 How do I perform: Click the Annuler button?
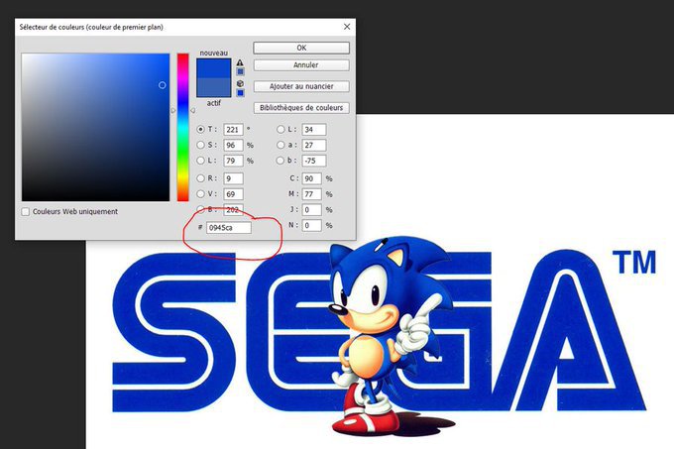(x=301, y=64)
